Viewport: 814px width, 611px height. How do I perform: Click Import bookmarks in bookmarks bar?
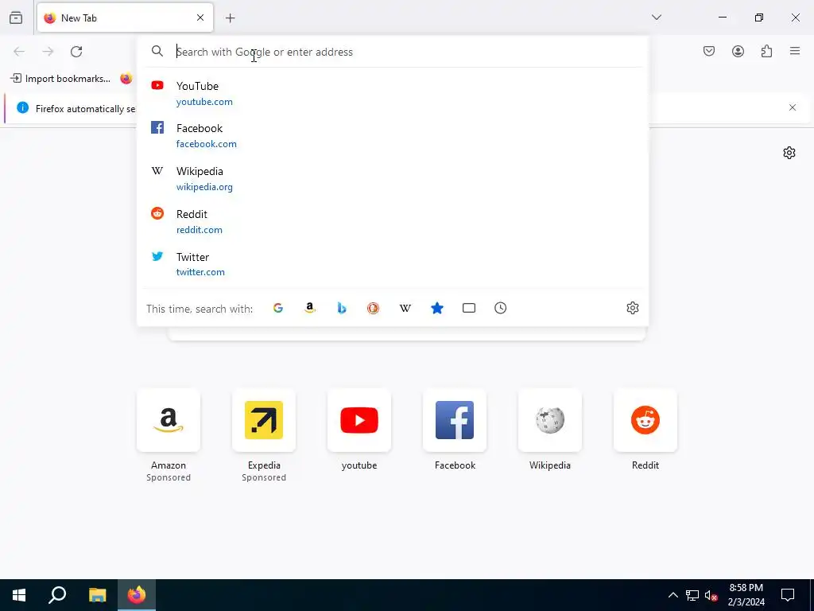pyautogui.click(x=60, y=79)
